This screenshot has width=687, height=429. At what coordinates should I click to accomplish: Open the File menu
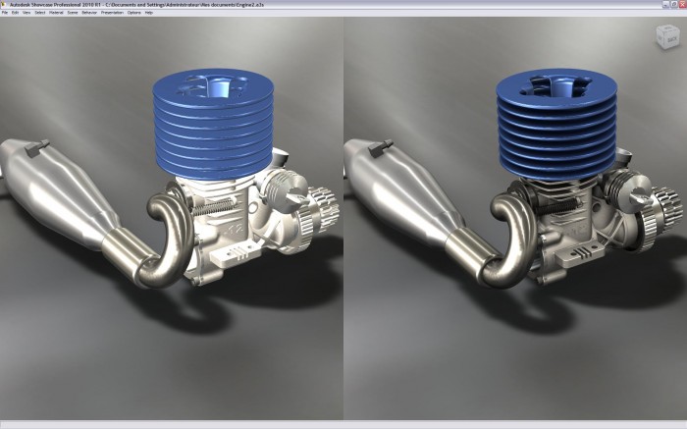coord(5,13)
